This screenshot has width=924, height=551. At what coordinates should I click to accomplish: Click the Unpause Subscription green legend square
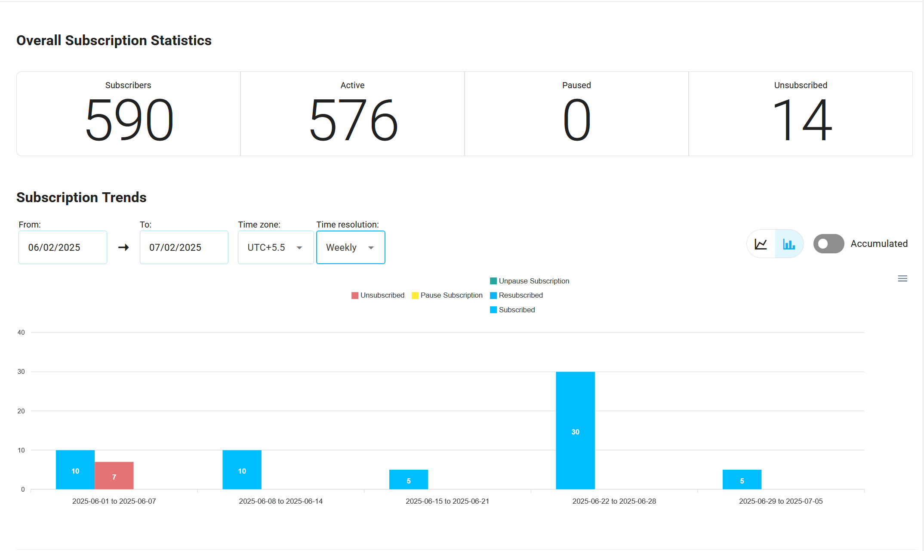click(493, 281)
